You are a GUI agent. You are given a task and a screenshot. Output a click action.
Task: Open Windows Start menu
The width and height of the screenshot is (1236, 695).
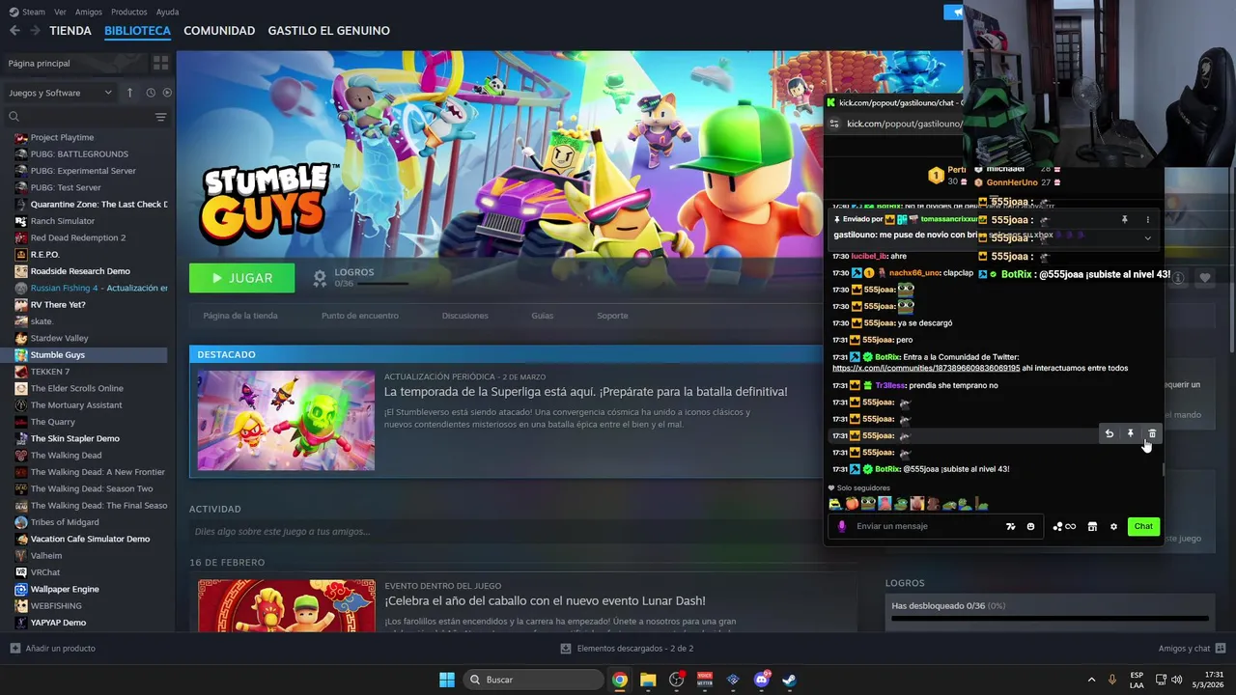447,680
